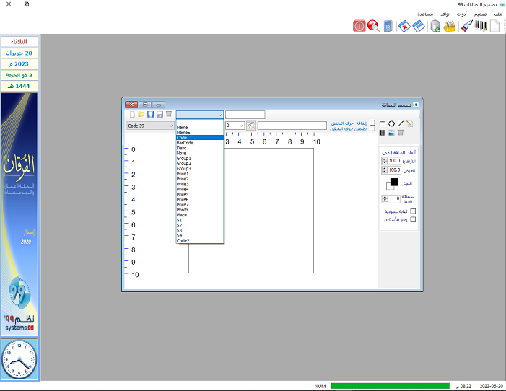The image size is (506, 391).
Task: Select the rectangle shape tool
Action: (383, 124)
